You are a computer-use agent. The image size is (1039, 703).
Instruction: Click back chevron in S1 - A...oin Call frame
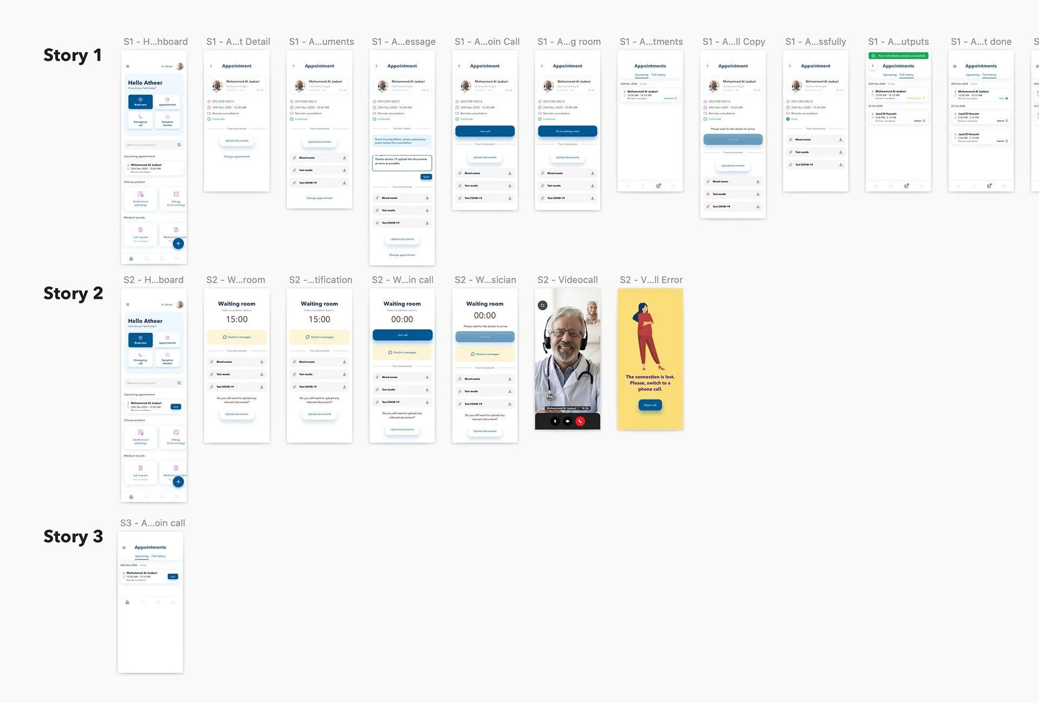coord(459,66)
